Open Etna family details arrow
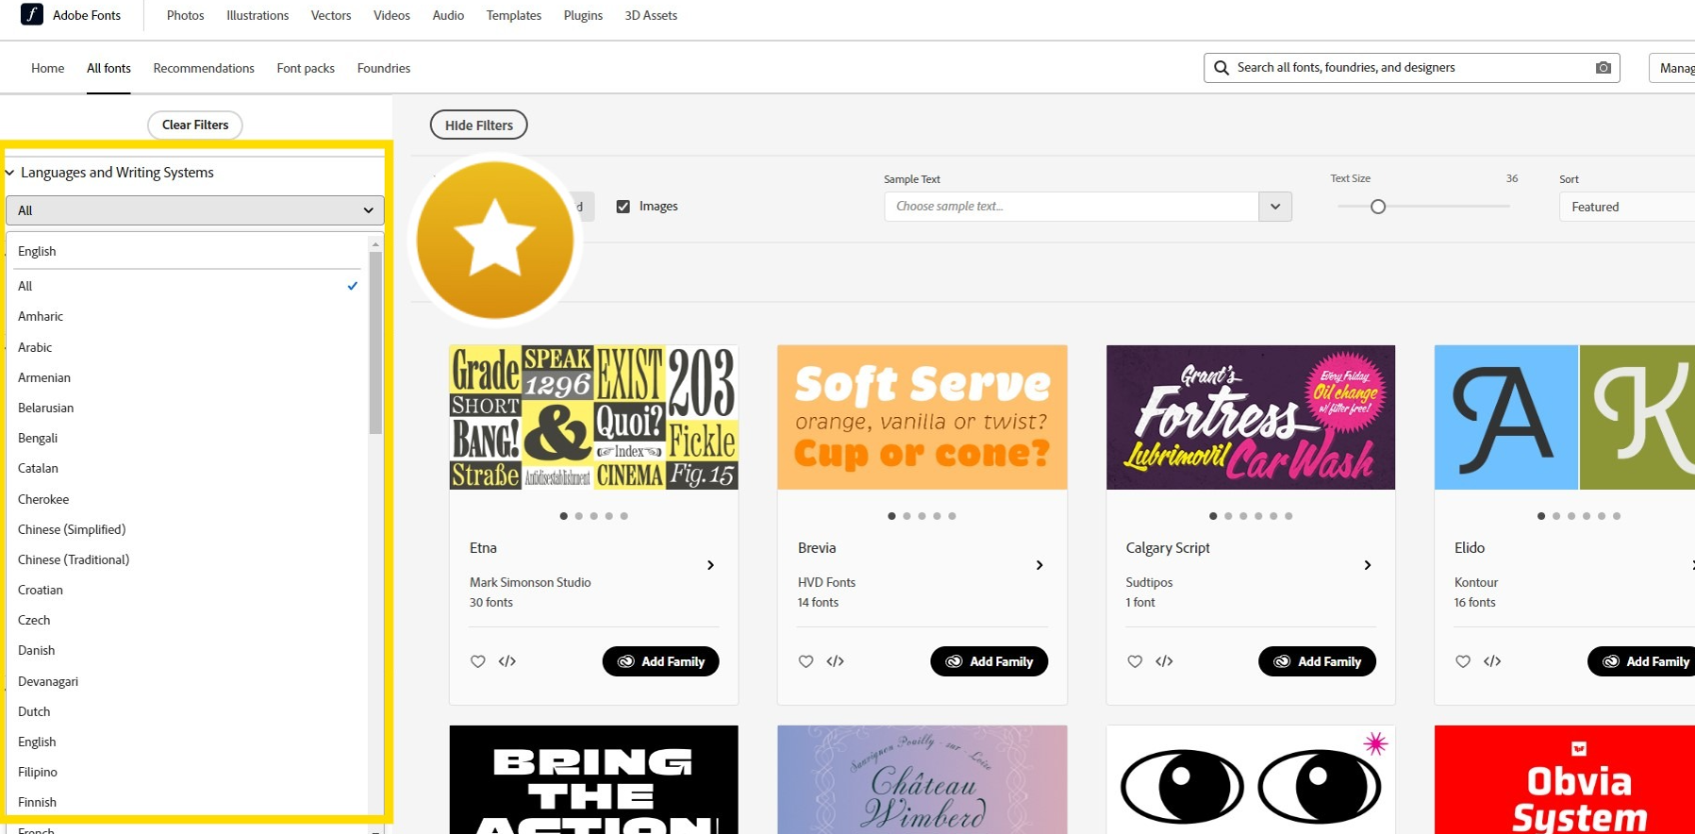This screenshot has width=1695, height=834. (x=710, y=565)
